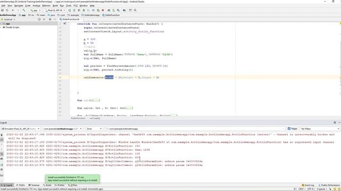Image resolution: width=341 pixels, height=191 pixels.
Task: Click the log line ending in 'Demo 1234'
Action: 78,150
